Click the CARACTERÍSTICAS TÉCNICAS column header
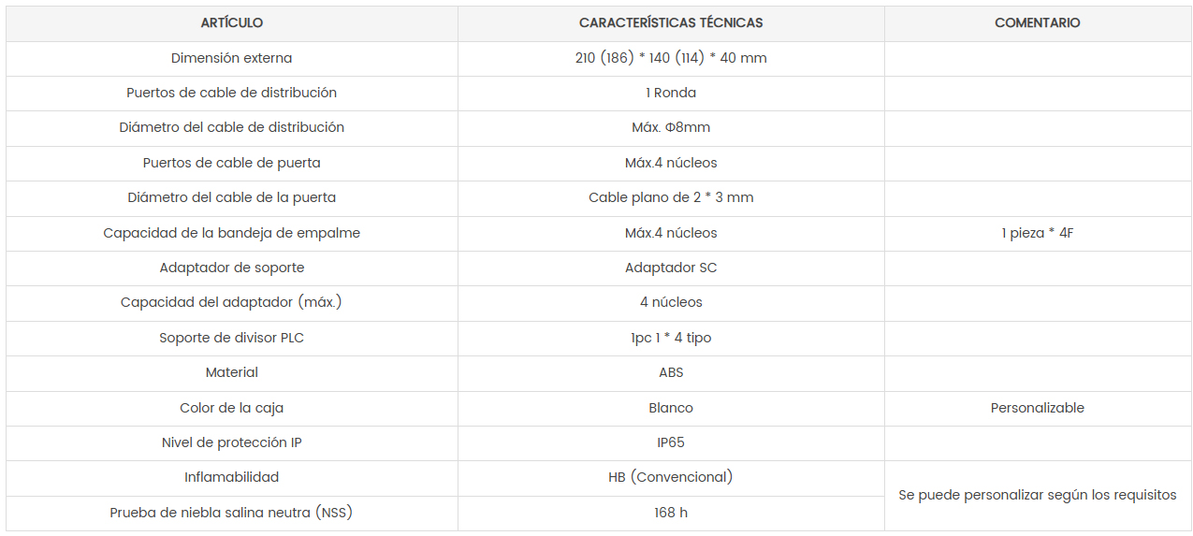 tap(671, 22)
